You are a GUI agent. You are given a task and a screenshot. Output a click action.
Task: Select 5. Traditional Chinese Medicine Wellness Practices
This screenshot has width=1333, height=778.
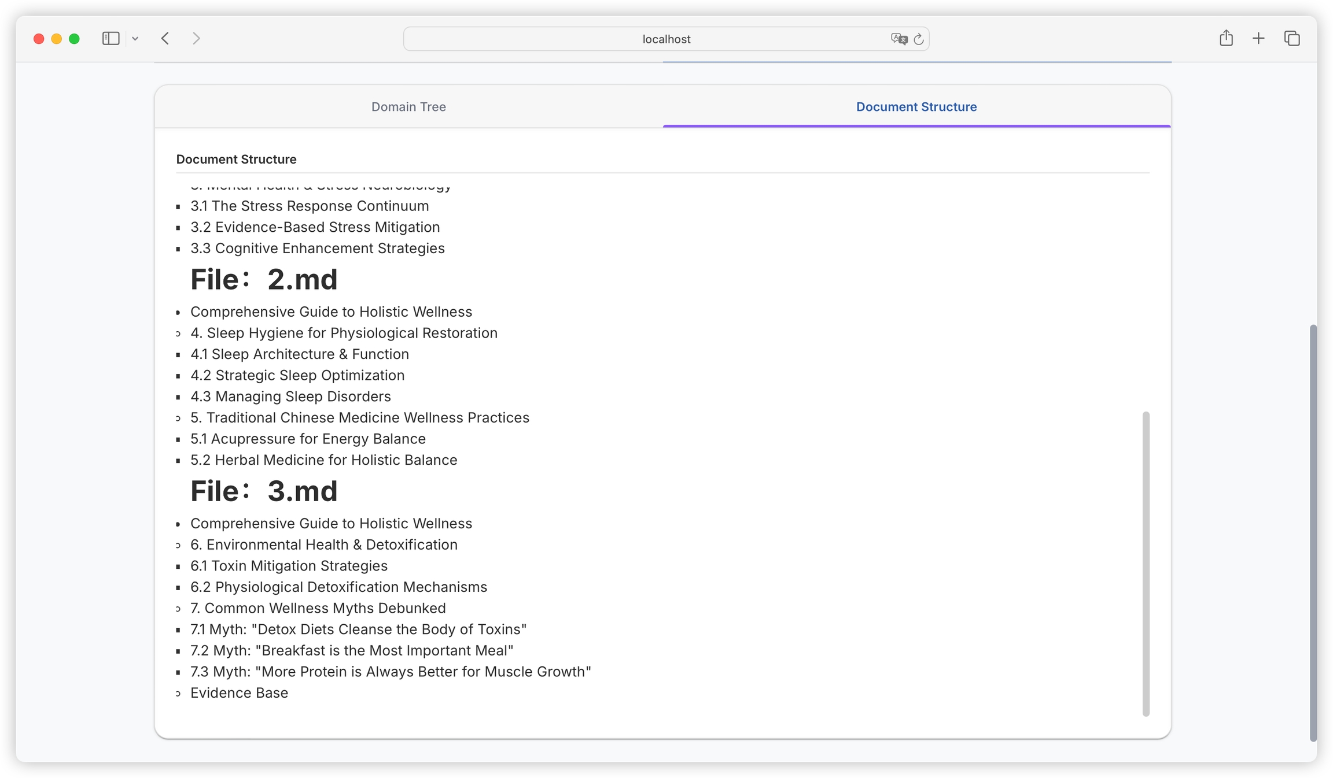(x=359, y=417)
